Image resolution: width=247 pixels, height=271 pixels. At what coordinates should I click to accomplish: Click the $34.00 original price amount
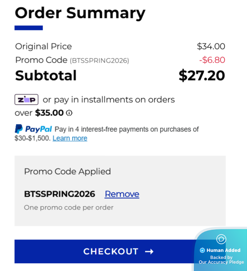211,46
